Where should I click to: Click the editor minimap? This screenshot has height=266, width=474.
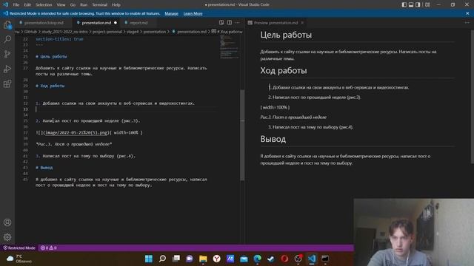229,47
